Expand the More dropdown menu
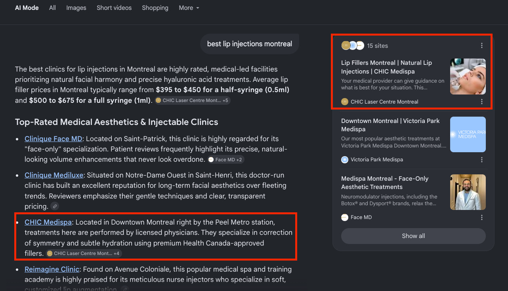 [189, 8]
